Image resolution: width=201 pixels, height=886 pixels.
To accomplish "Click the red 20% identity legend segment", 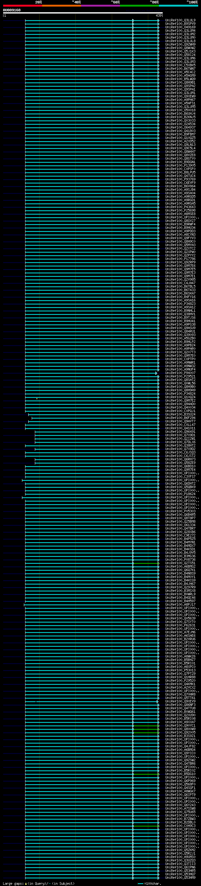I will [x=22, y=6].
